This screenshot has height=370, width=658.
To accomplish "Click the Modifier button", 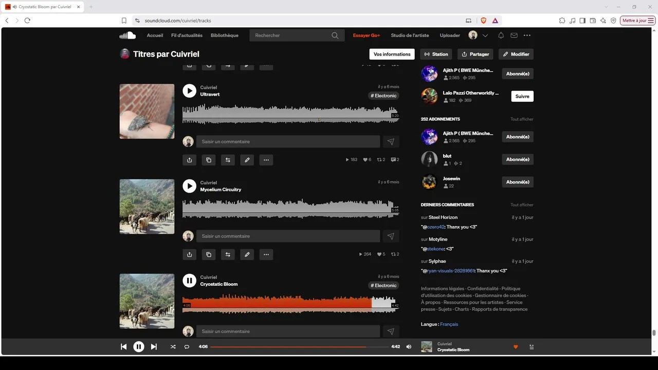I will coord(516,54).
